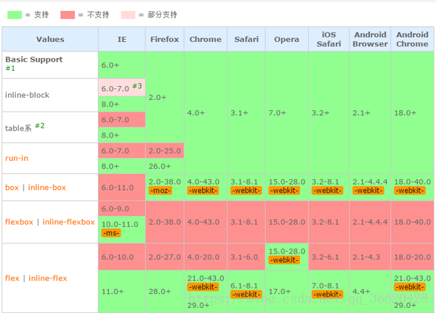Click the red unsupported legend swatch
The height and width of the screenshot is (313, 436).
(68, 15)
